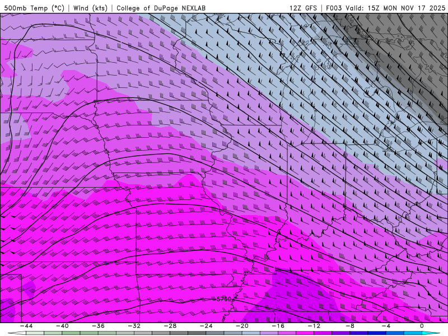This screenshot has height=336, width=448.
Task: Click the -20 legend value
Action: coord(242,326)
